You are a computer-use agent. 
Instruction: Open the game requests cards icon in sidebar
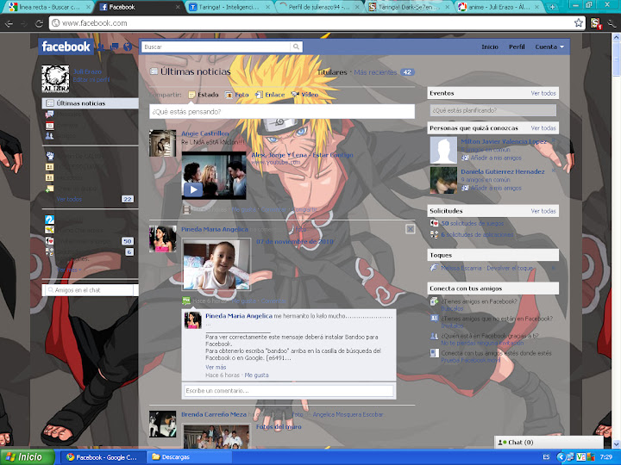click(49, 241)
